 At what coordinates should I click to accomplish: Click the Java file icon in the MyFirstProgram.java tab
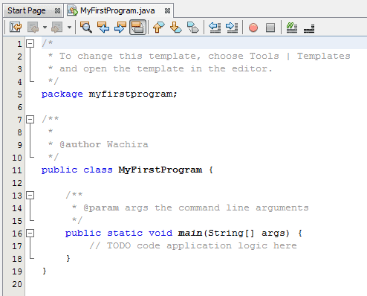73,11
